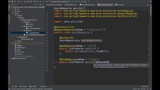Click the Save All toolbar icon

click(x=12, y=1)
